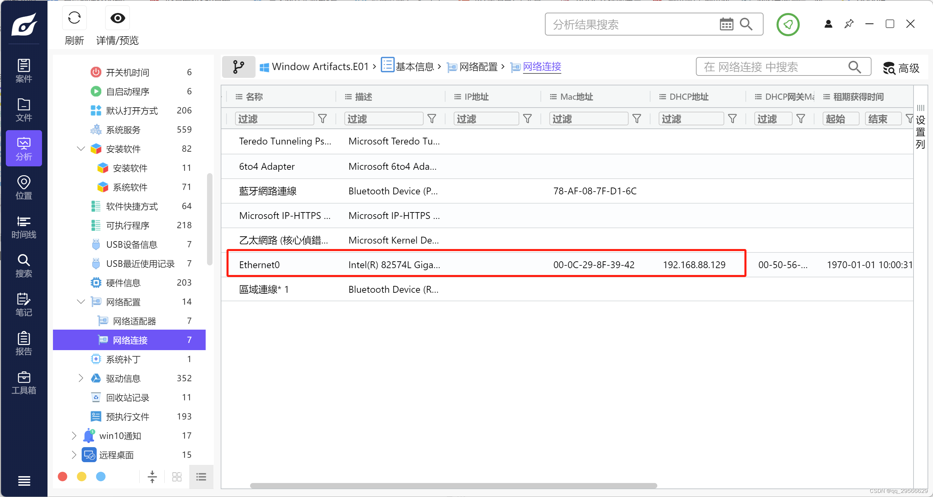Click the 名称 过滤 filter input
933x497 pixels.
tap(274, 119)
